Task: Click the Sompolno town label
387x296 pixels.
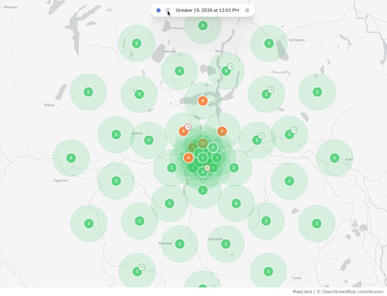Action: [x=297, y=40]
